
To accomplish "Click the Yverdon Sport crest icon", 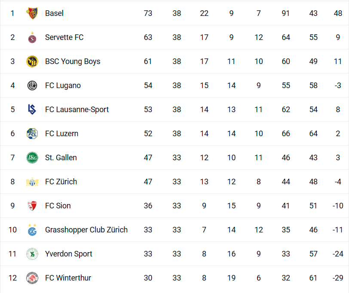I will (32, 254).
